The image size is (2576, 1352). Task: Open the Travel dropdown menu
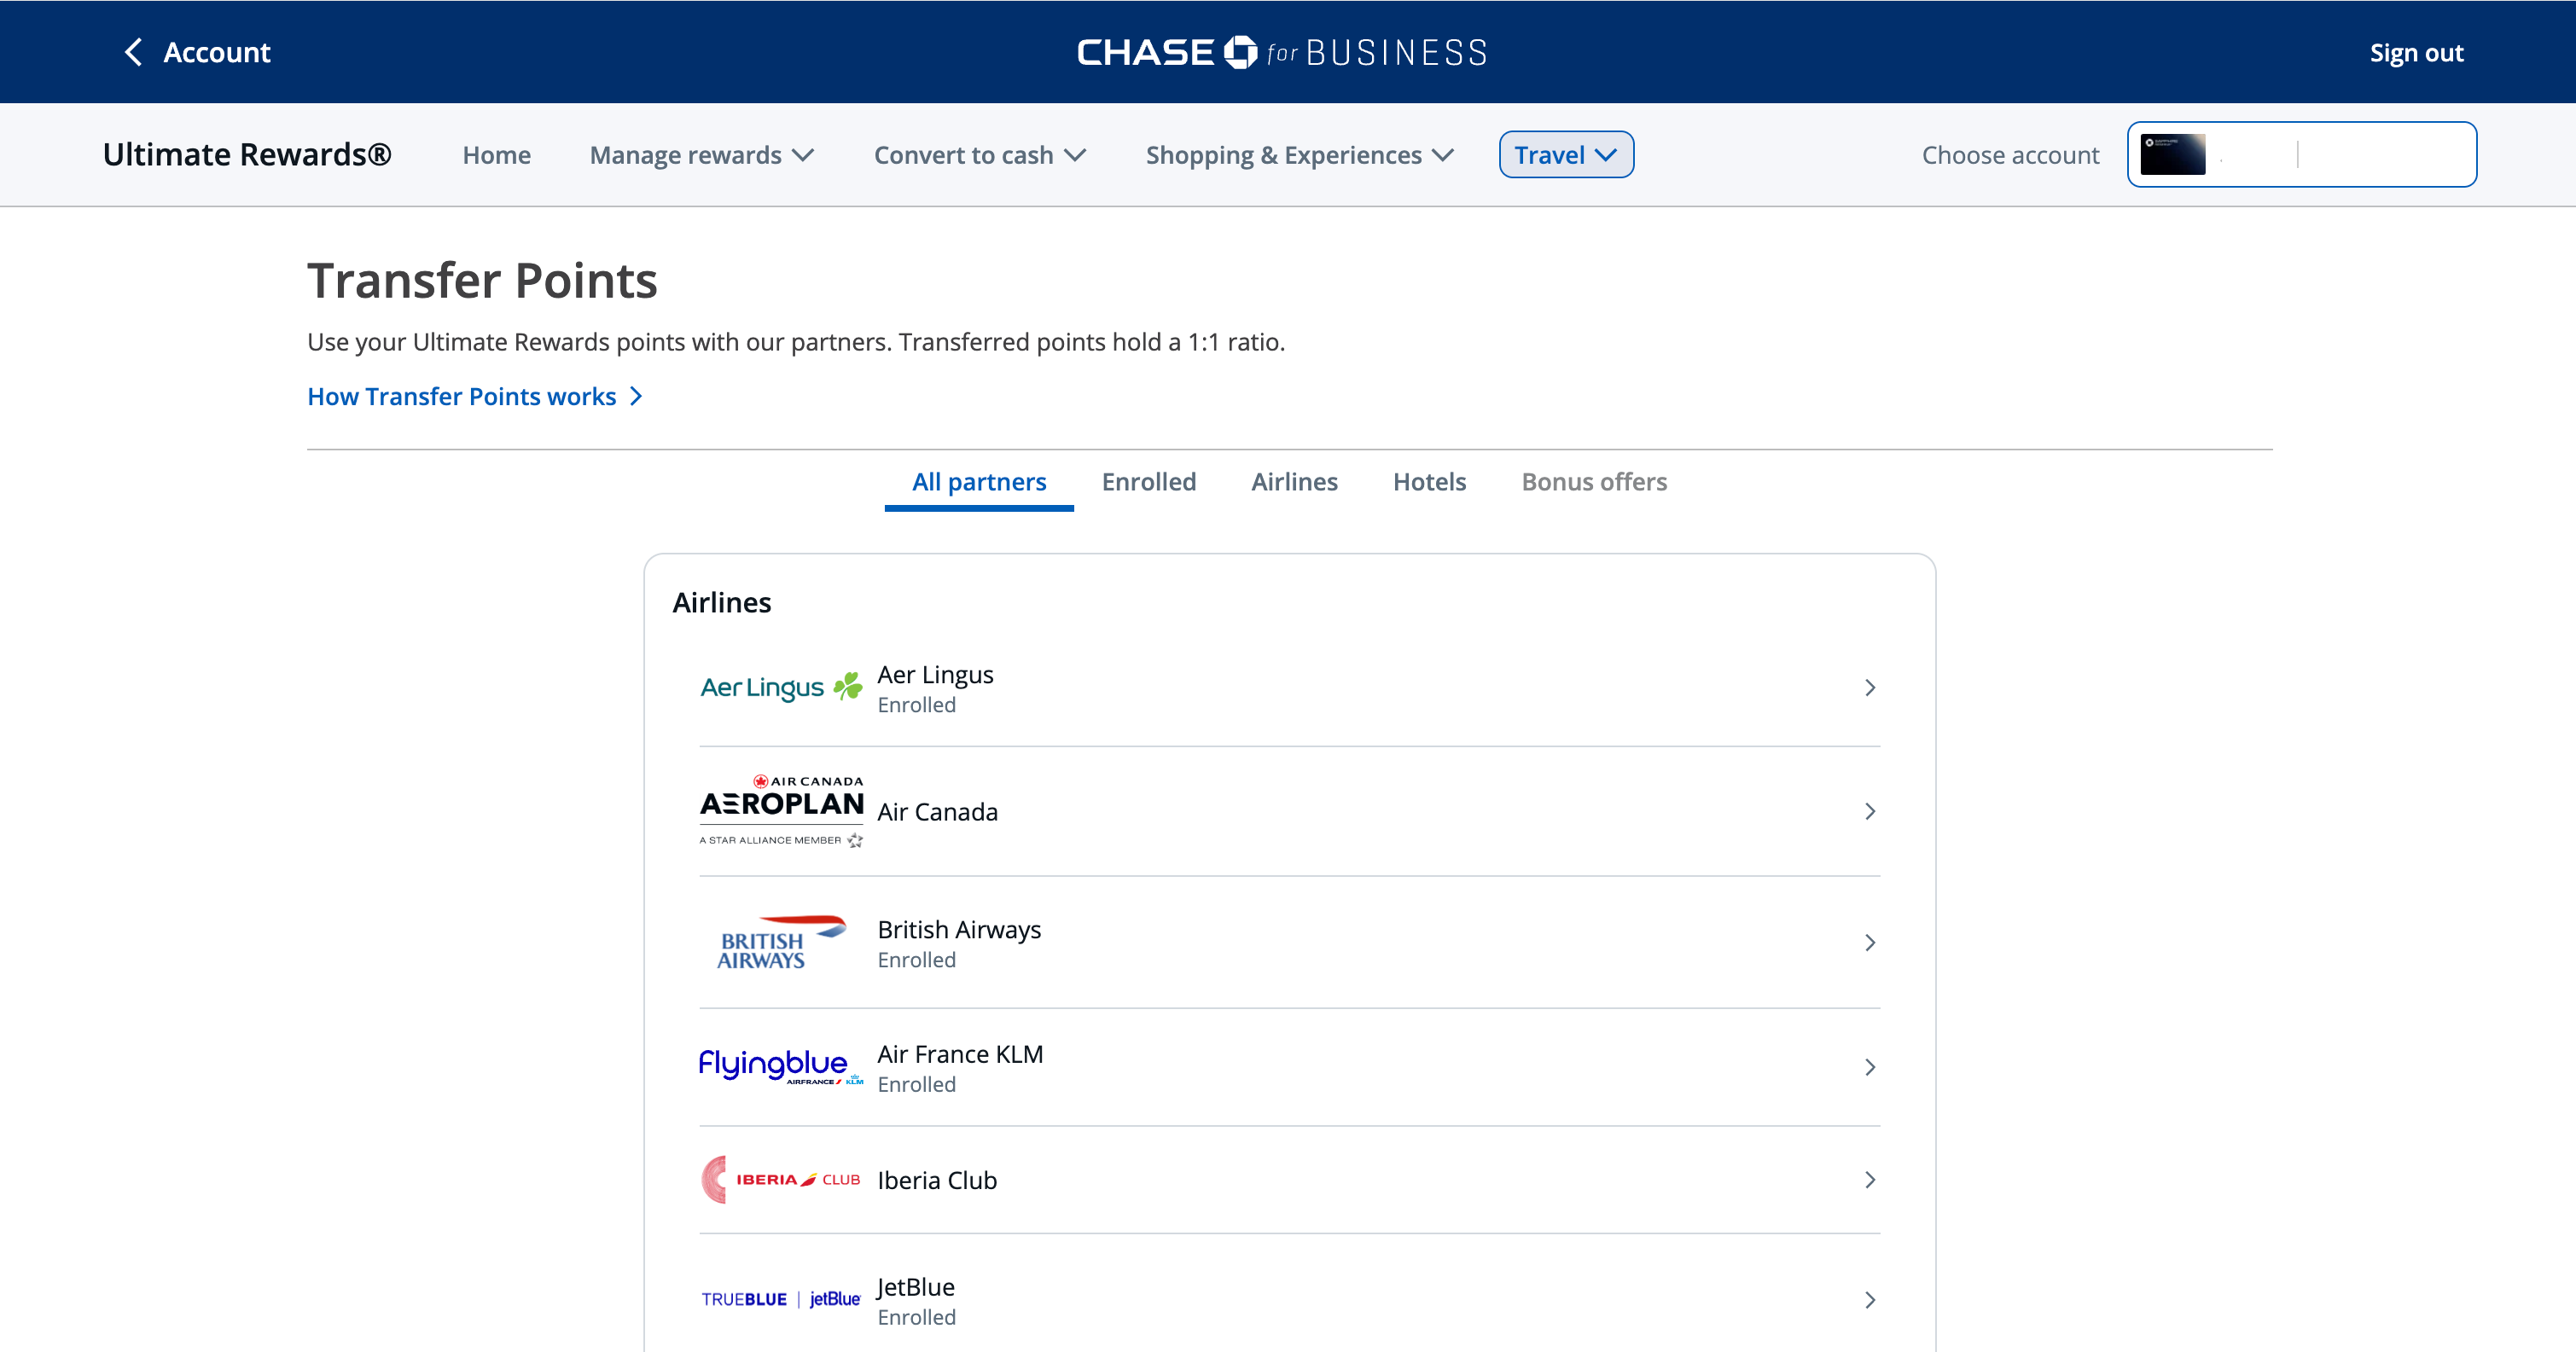coord(1565,154)
